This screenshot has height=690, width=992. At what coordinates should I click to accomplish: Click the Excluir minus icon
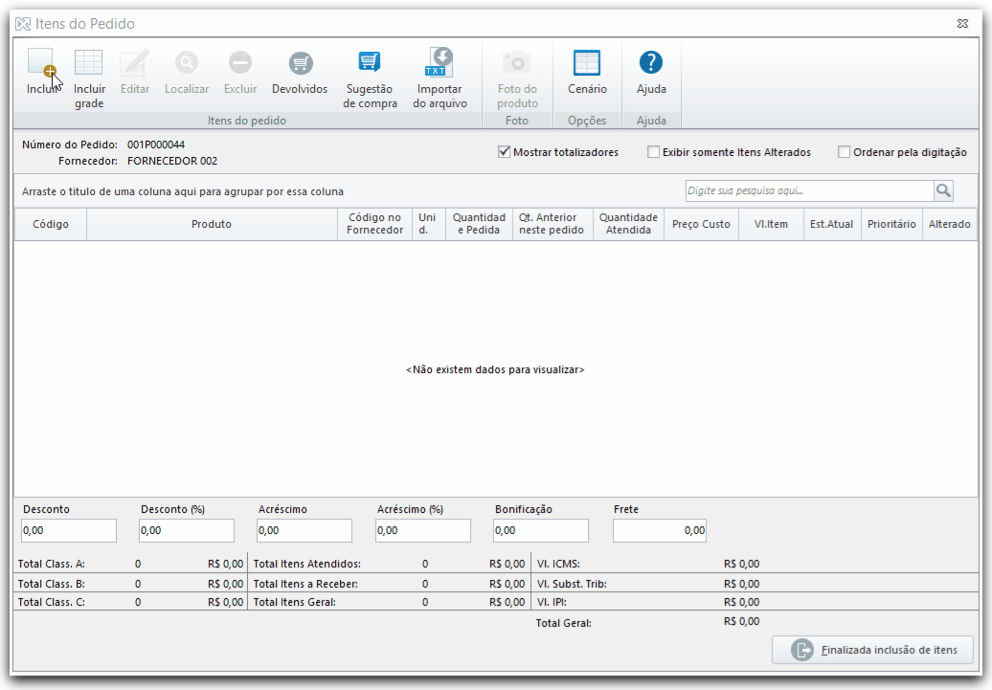point(240,62)
